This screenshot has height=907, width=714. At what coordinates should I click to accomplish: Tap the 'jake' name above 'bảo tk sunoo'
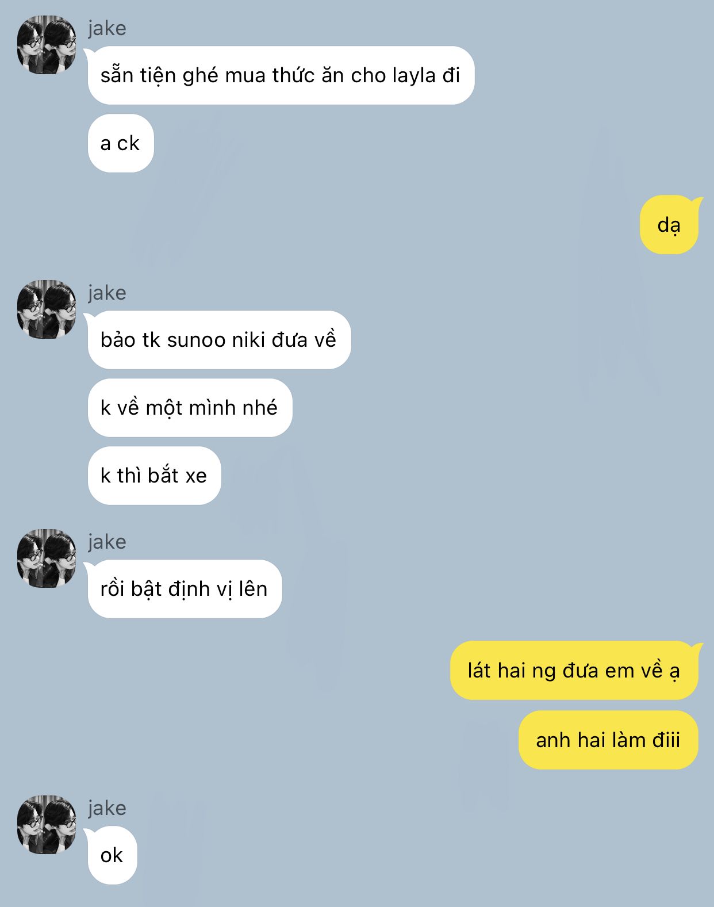(x=107, y=293)
